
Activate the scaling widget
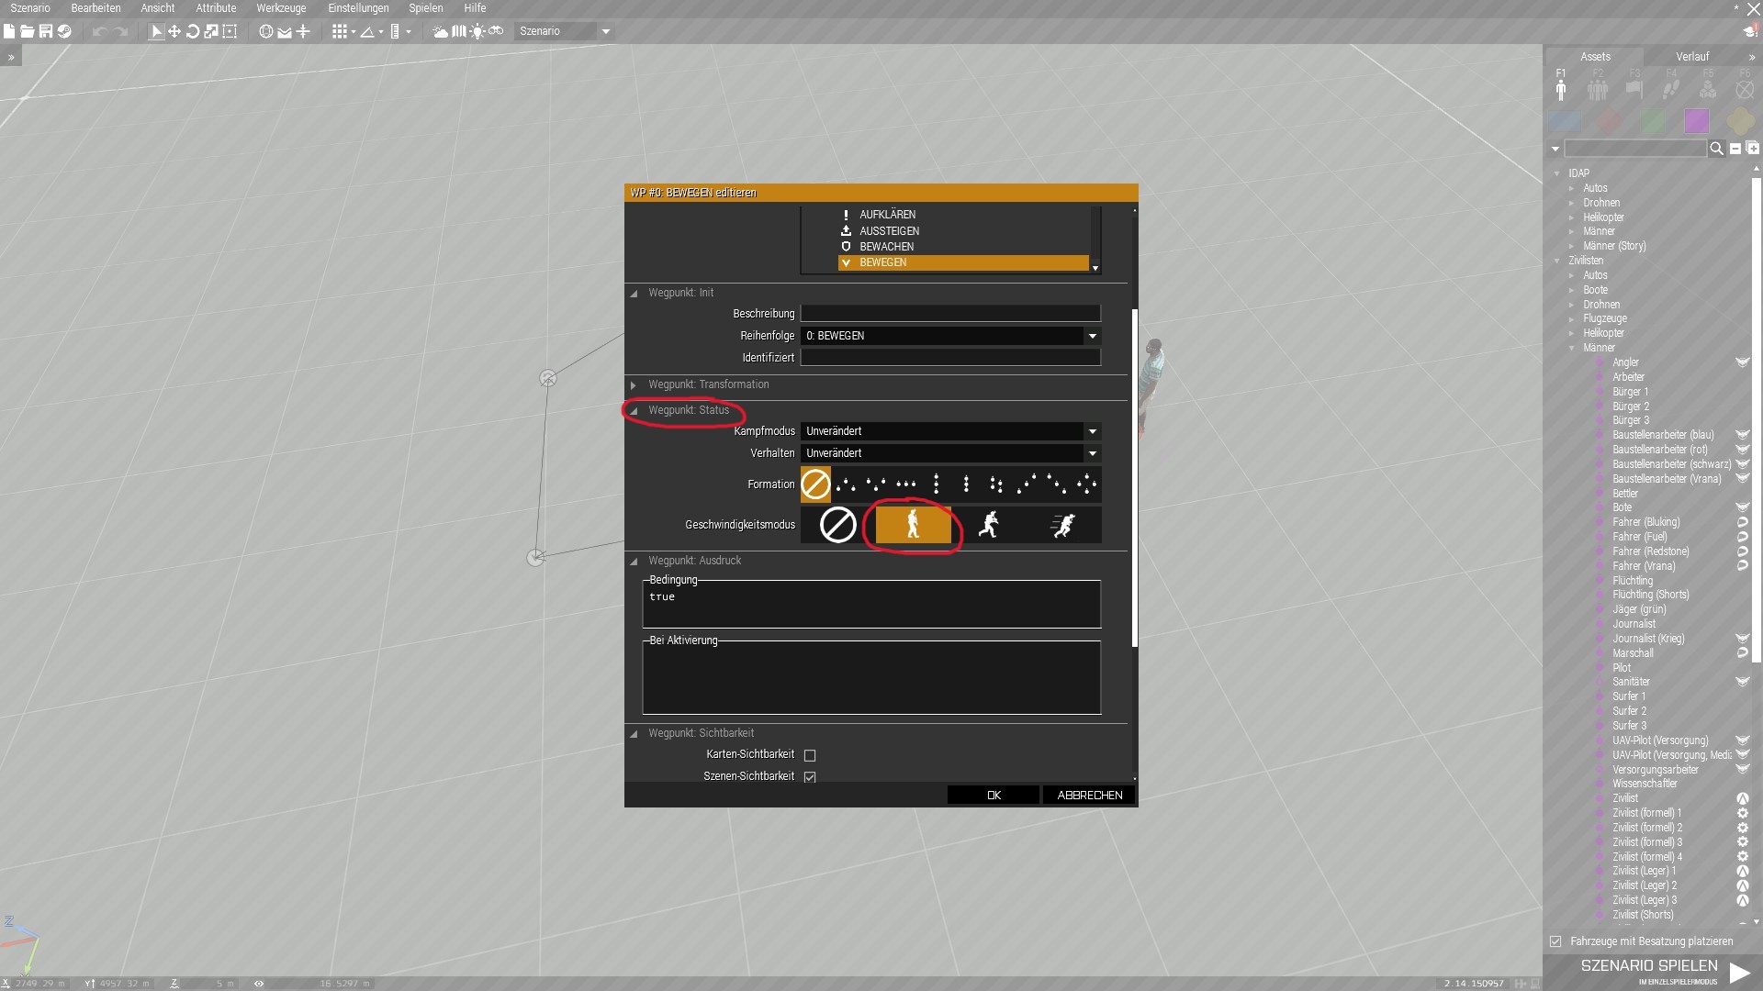click(211, 31)
